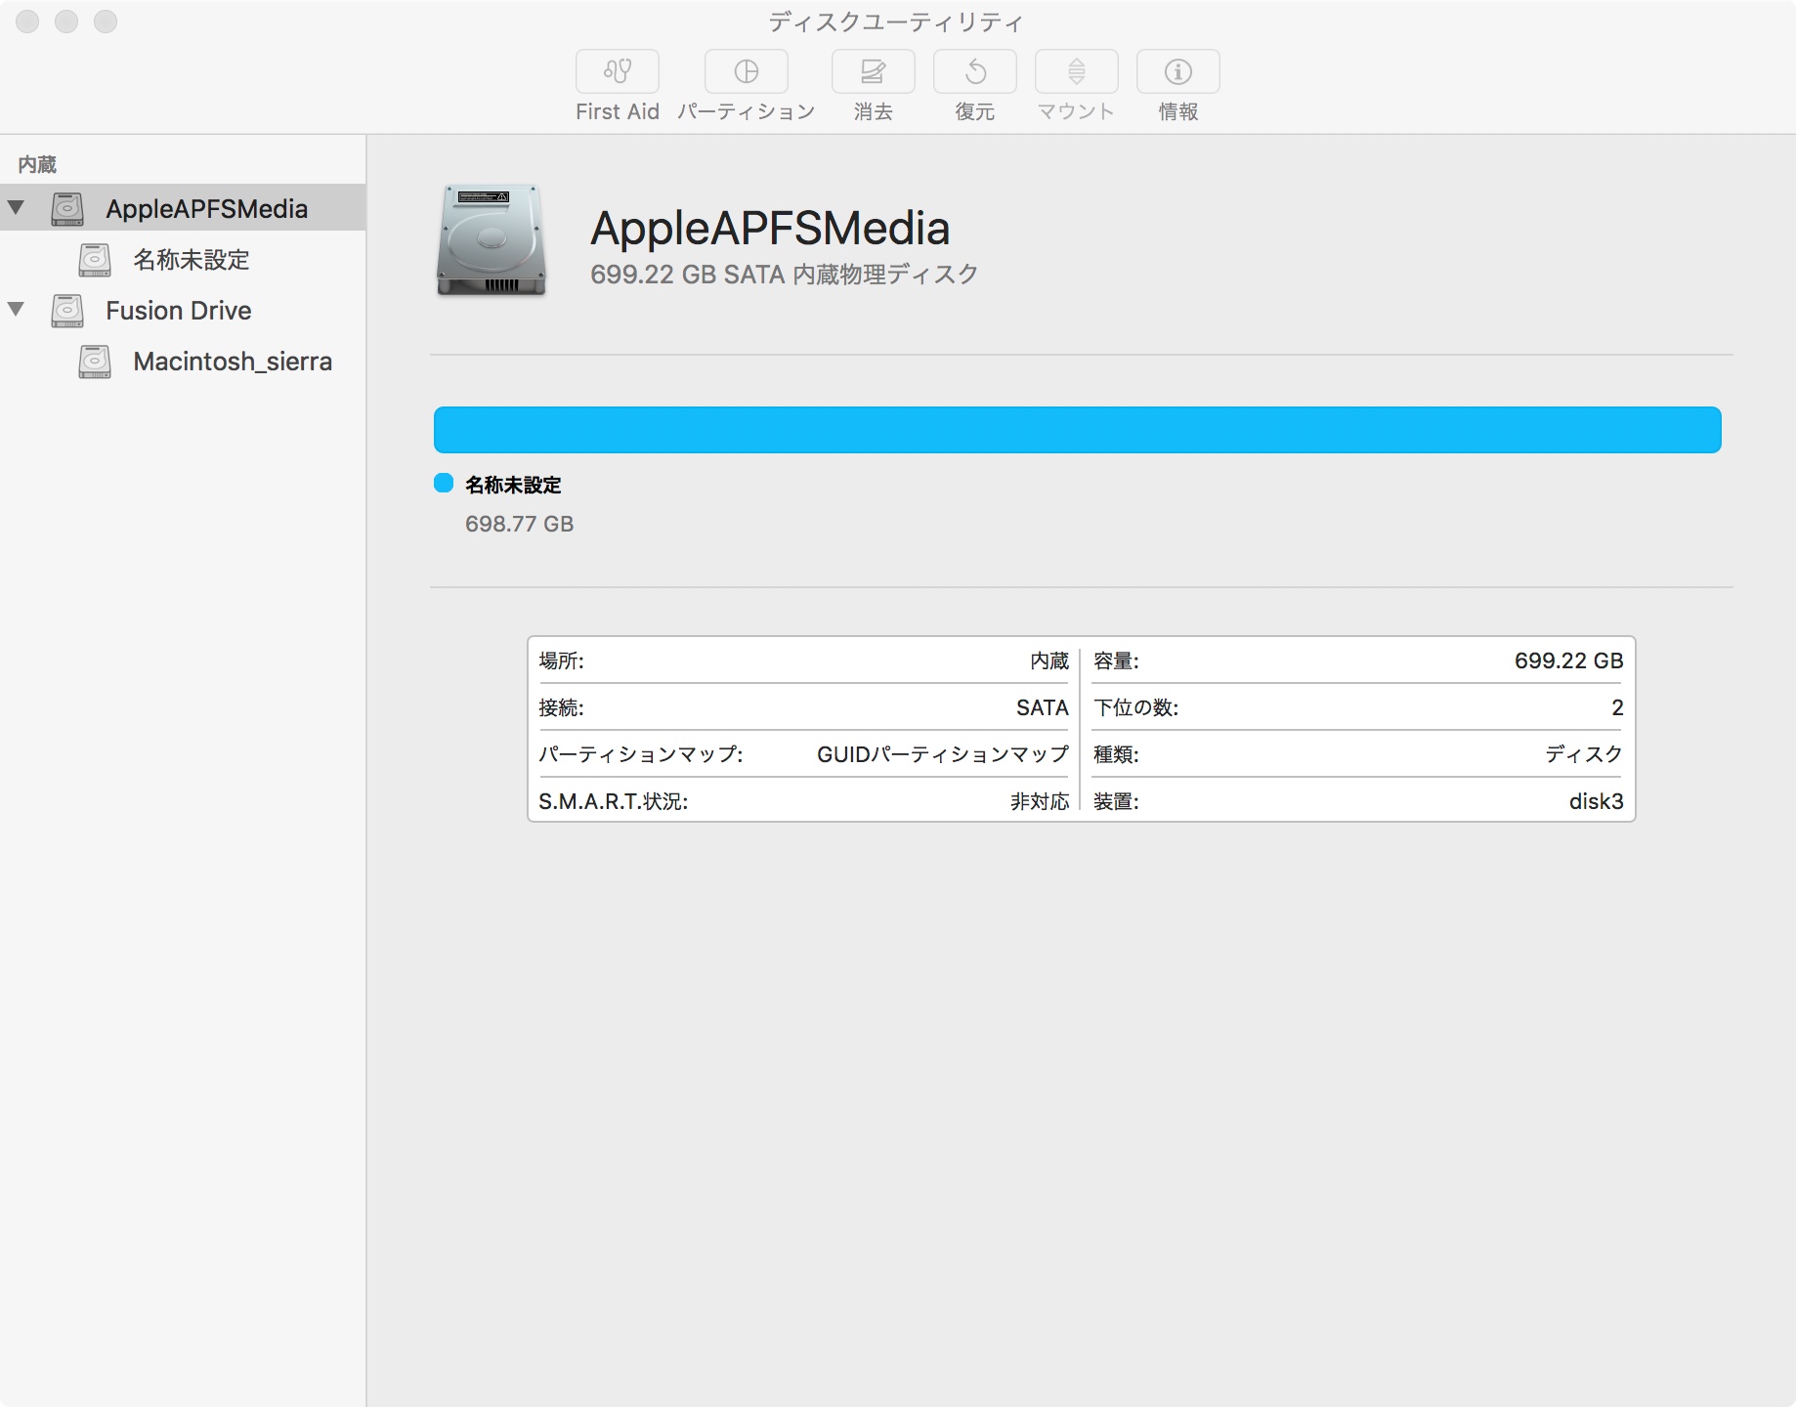The width and height of the screenshot is (1796, 1407).
Task: Click the AppleAPFSMedia heading title
Action: (x=770, y=228)
